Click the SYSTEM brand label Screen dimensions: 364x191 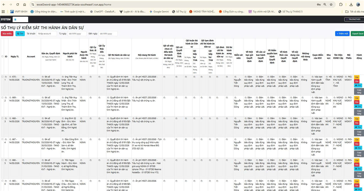[6, 20]
